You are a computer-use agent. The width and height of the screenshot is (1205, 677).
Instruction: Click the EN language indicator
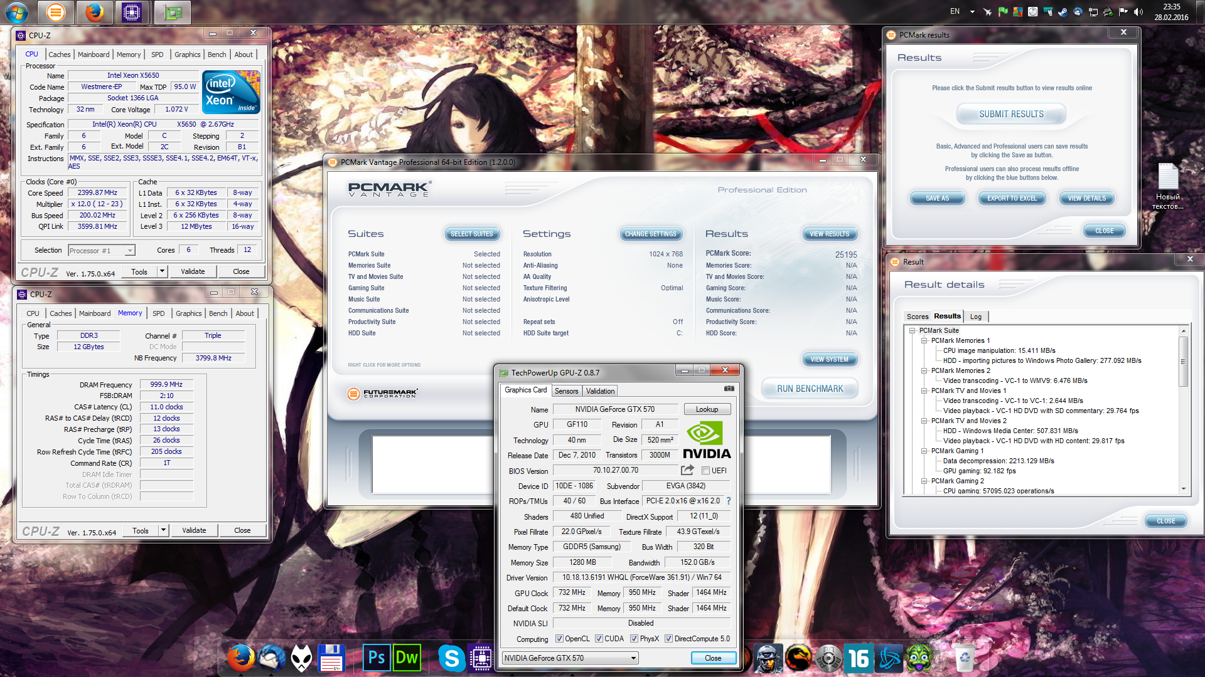click(955, 11)
